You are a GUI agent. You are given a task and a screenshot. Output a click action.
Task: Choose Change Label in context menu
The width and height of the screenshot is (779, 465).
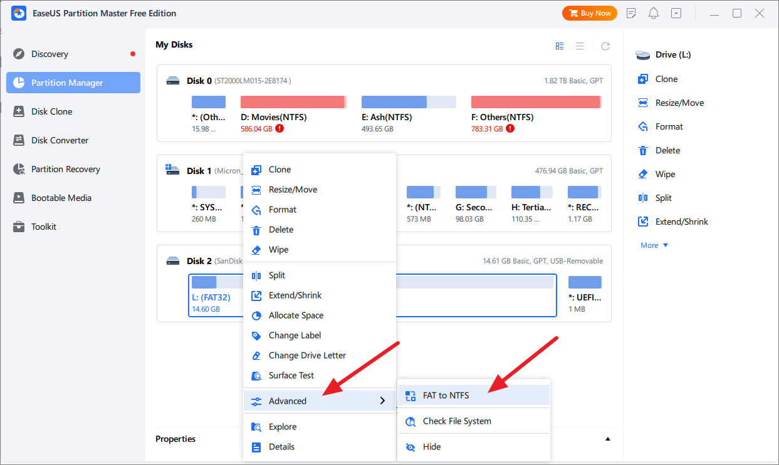click(320, 335)
